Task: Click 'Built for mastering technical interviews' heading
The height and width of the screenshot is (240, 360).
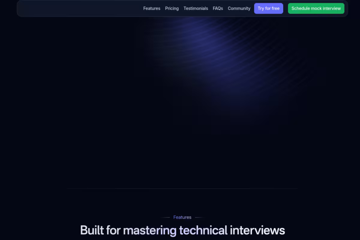Action: coord(182,230)
